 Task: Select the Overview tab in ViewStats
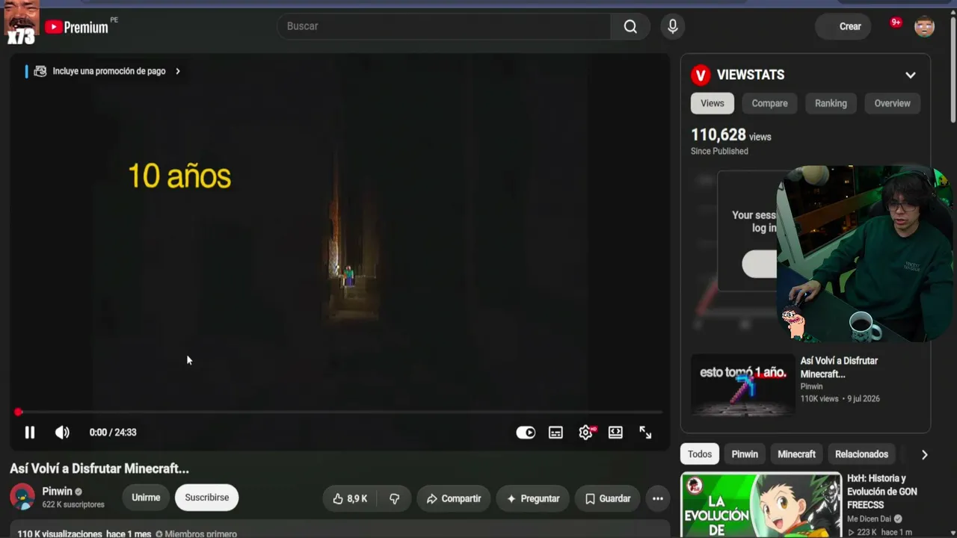[893, 103]
